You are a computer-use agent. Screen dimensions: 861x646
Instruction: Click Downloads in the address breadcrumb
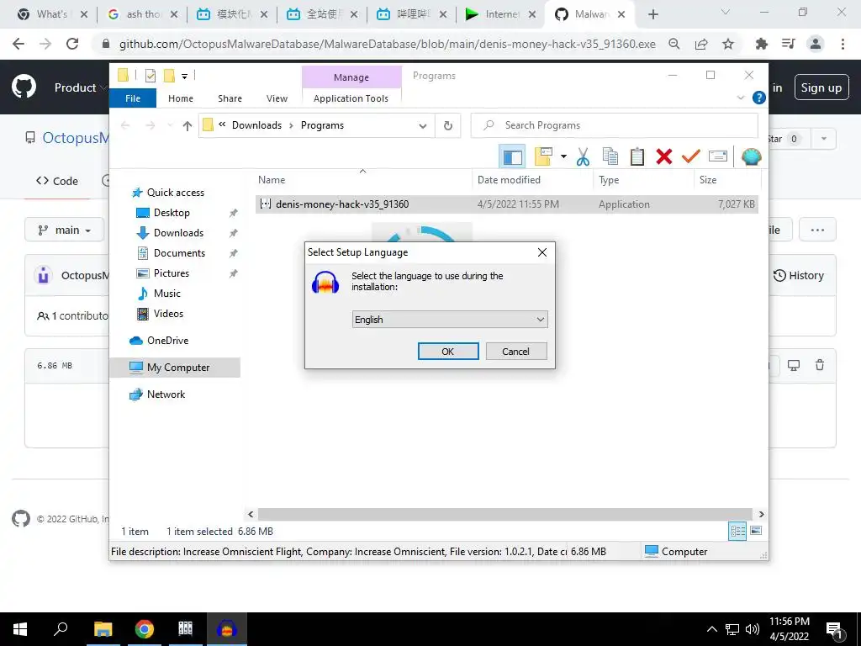click(256, 125)
